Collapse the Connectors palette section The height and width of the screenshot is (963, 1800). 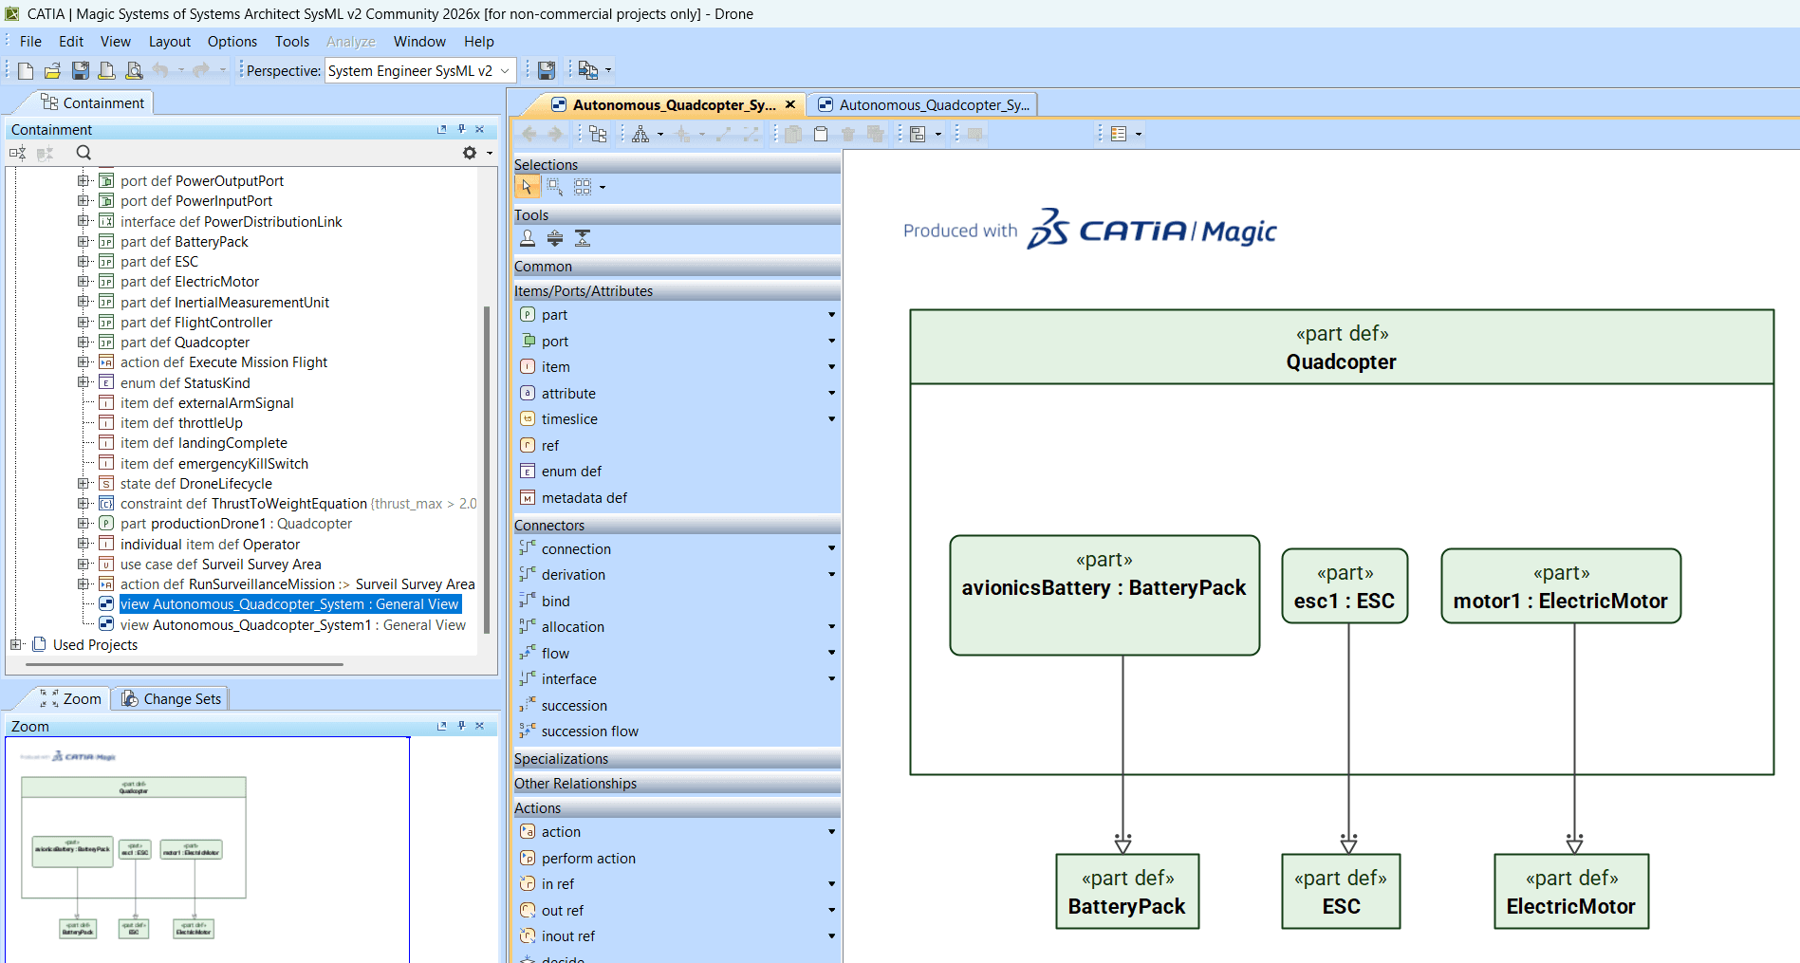[x=677, y=526]
